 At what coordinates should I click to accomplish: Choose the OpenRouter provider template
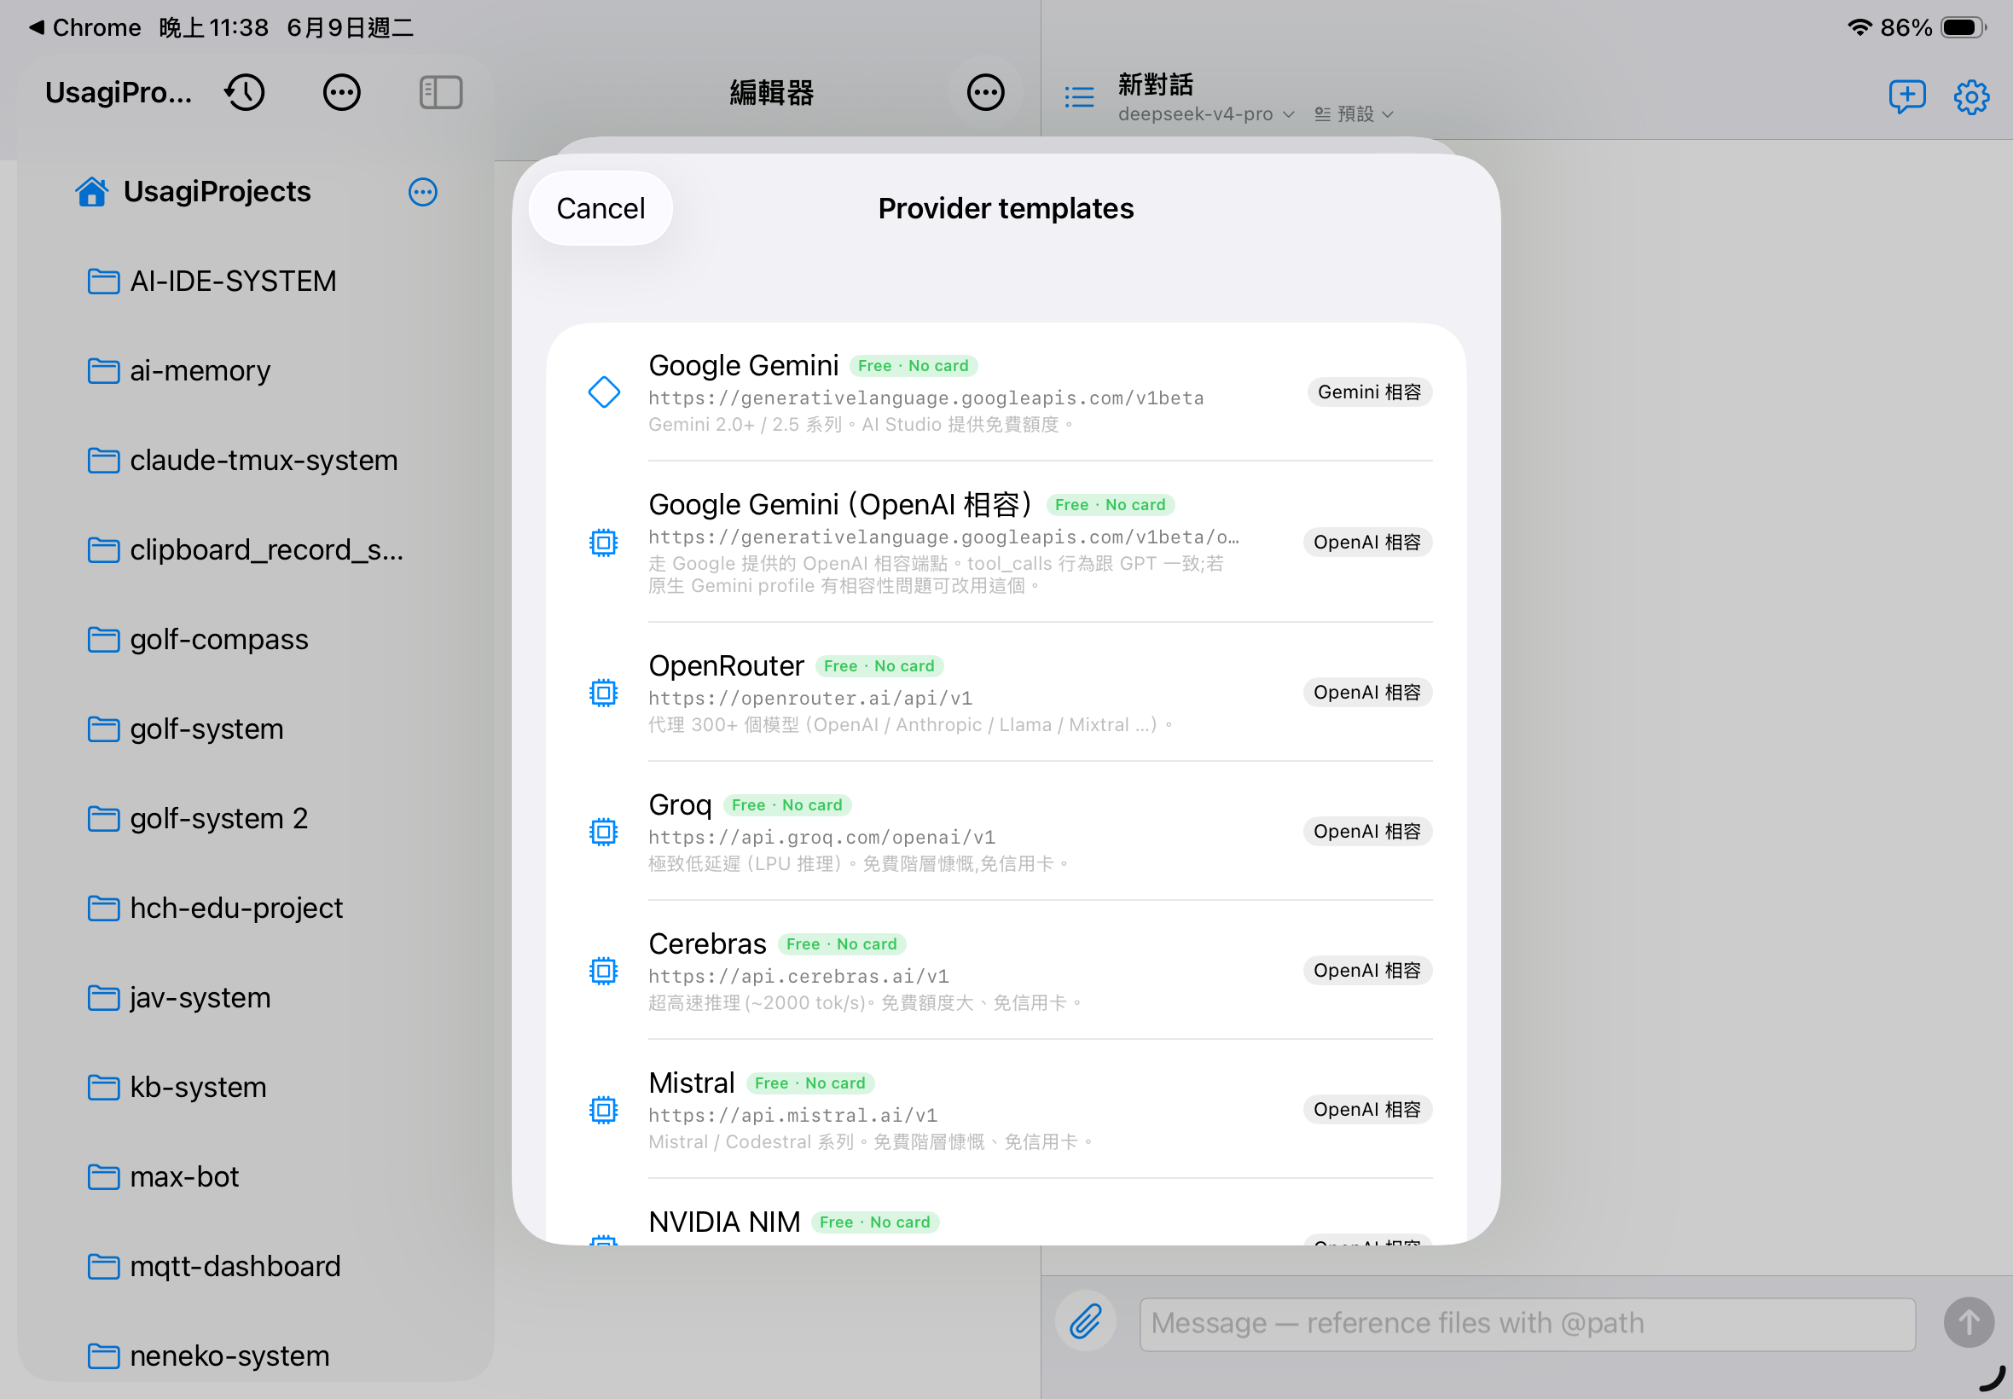(x=1006, y=693)
